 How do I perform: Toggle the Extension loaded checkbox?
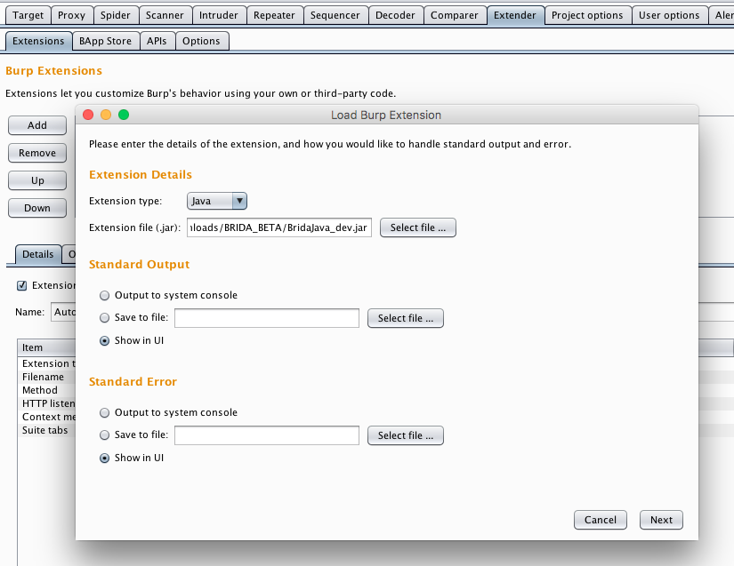point(21,285)
